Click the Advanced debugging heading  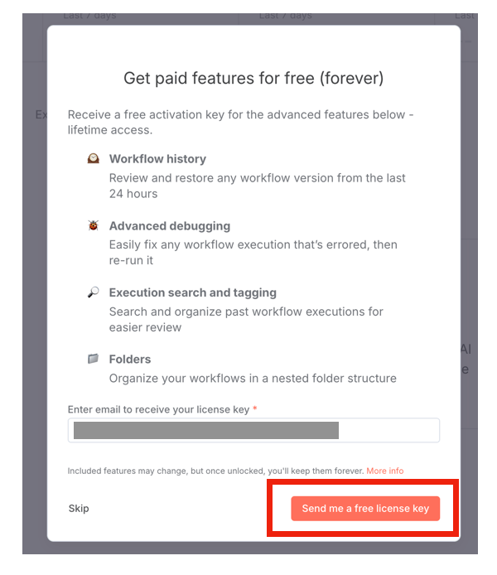pyautogui.click(x=170, y=225)
